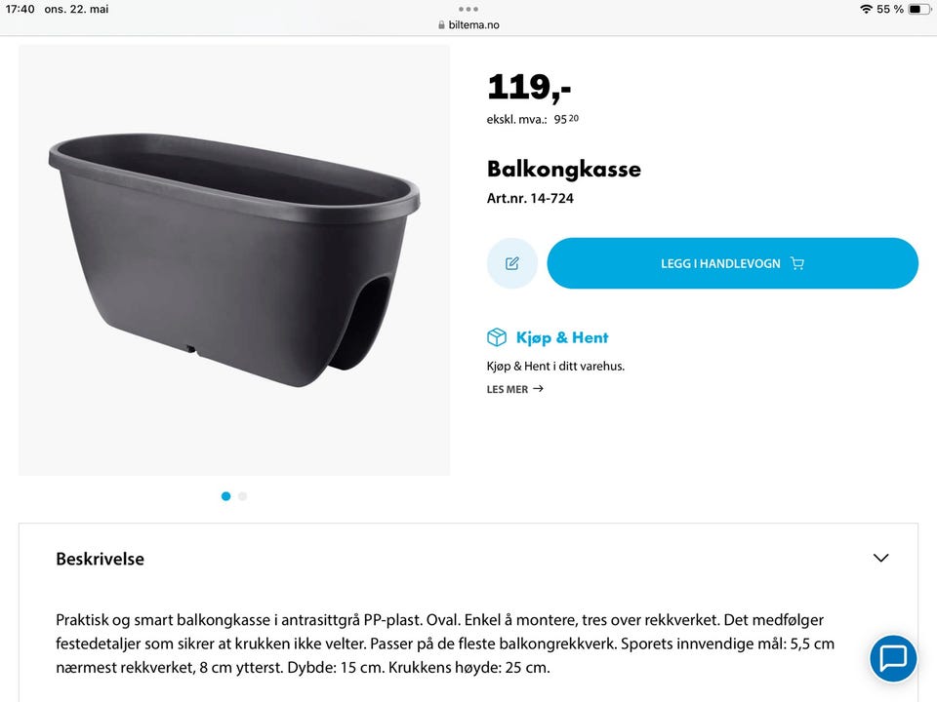
Task: Click the Wi-Fi icon in the status bar
Action: click(868, 9)
